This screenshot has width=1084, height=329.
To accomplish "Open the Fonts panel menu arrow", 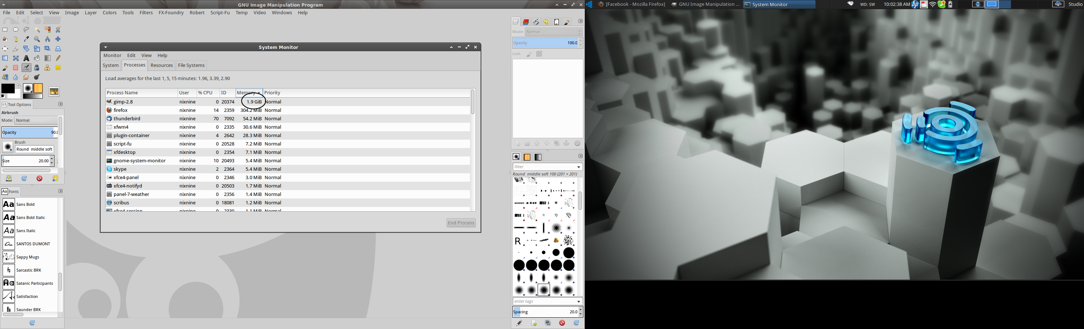I will [x=60, y=191].
